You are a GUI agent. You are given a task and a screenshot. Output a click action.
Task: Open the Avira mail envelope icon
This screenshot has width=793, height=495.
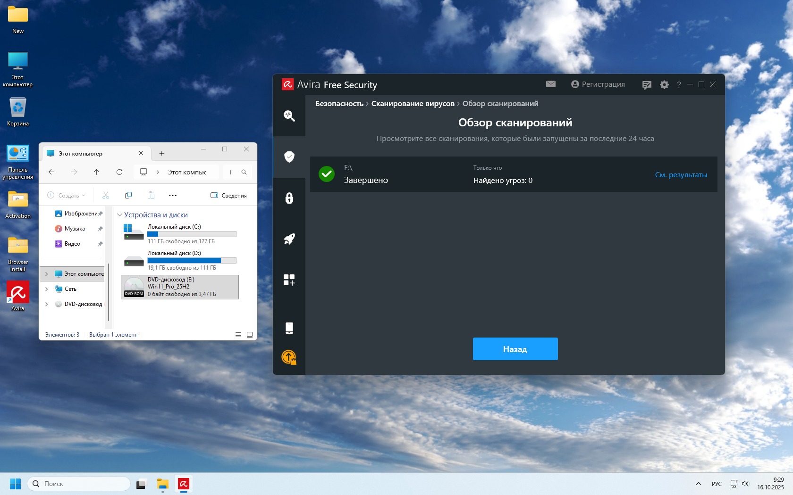click(550, 84)
